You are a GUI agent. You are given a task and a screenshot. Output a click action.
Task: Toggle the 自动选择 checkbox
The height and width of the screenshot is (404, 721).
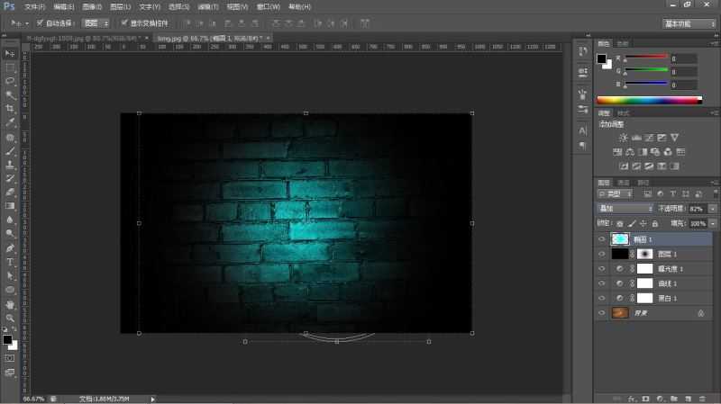(40, 22)
